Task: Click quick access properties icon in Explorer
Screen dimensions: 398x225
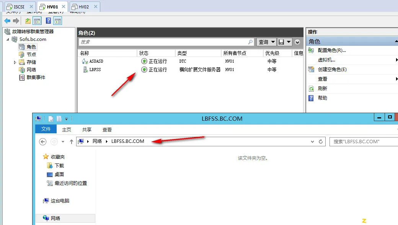Action: click(x=51, y=118)
